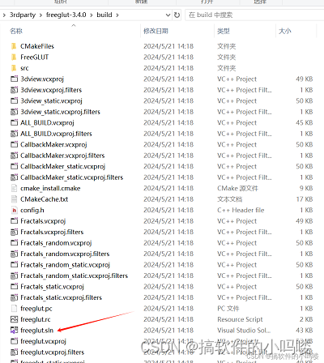Select file name Fractals_random.vcxproj.filters
Viewport: 324px width, 363px height.
coord(65,254)
